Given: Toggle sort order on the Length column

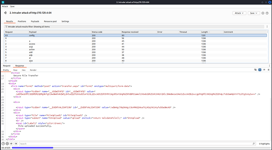Looking at the screenshot, I should point(212,32).
